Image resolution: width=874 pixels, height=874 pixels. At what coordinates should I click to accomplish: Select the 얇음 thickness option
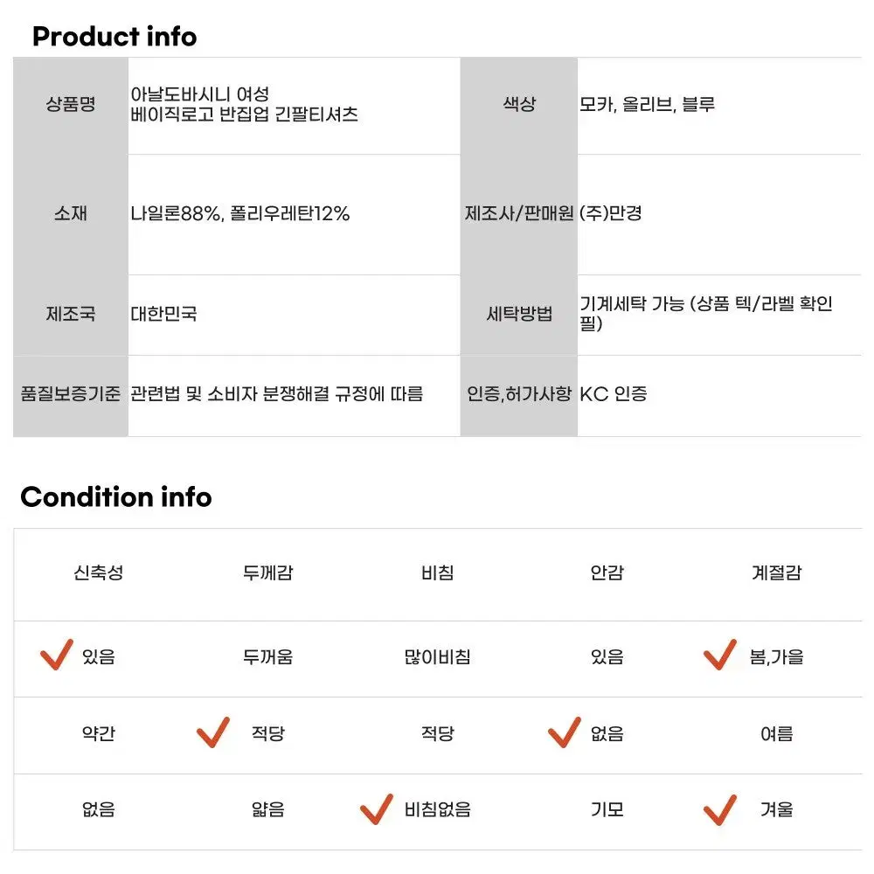268,809
